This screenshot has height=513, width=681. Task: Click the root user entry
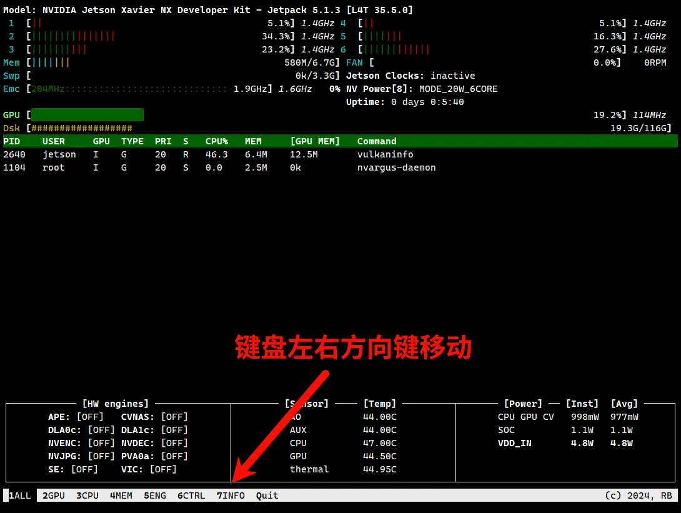[x=54, y=167]
